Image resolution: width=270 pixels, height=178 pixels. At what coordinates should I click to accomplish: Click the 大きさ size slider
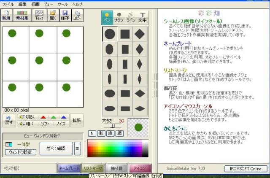[113, 126]
